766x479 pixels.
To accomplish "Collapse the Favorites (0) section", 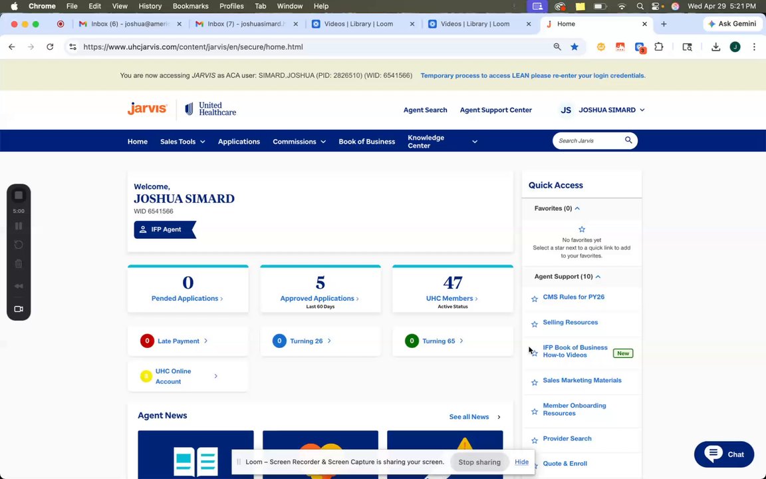I will (x=557, y=208).
